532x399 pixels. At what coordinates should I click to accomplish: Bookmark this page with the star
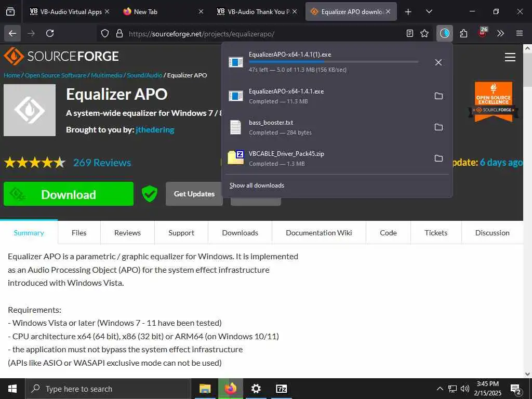(x=424, y=33)
